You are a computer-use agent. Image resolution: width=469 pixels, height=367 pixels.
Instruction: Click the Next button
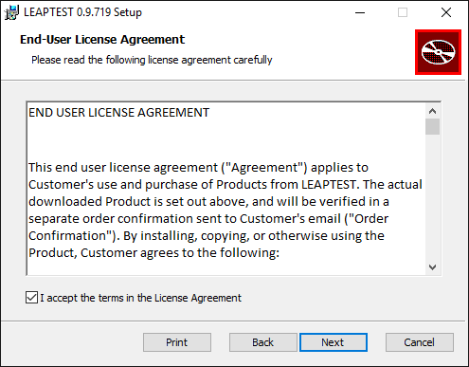334,342
